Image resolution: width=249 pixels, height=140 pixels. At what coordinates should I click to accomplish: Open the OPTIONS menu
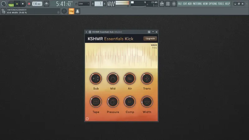(213, 3)
